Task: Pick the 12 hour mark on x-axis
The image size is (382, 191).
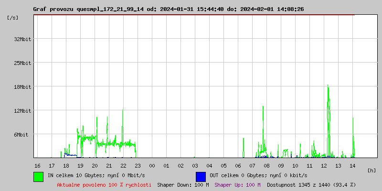Action: [324, 166]
